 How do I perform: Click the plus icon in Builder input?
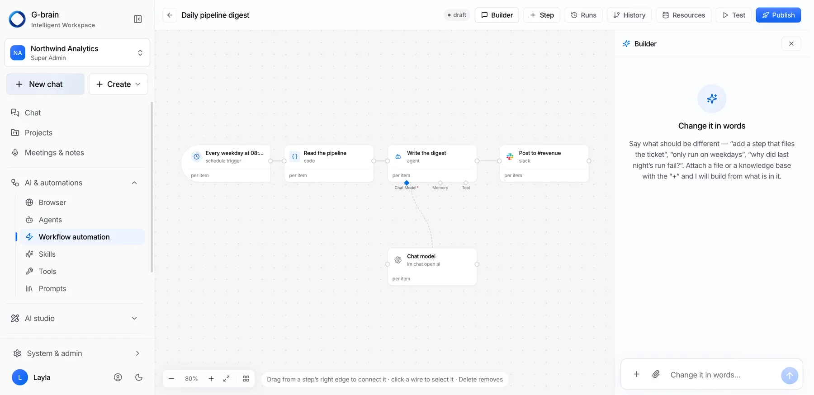[x=636, y=374]
